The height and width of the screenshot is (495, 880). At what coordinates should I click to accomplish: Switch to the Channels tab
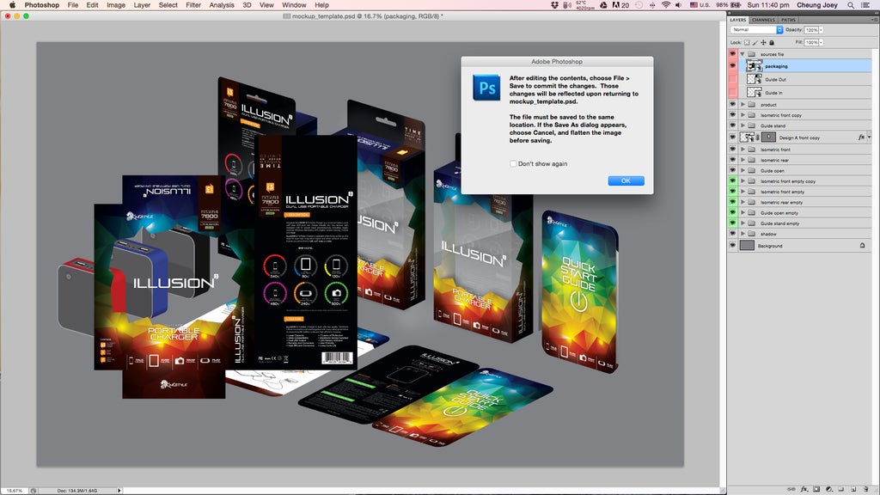coord(763,20)
